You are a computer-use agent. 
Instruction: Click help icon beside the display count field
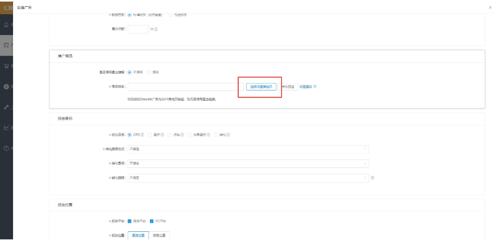(156, 29)
